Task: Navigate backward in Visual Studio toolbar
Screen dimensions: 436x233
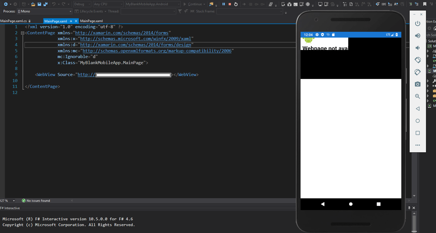Action: click(x=6, y=4)
